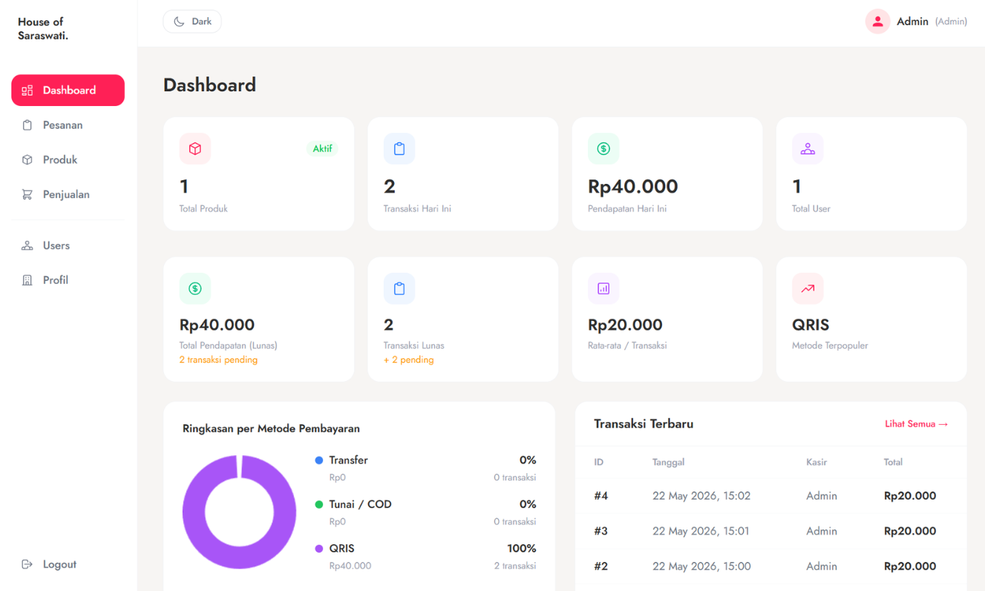Click the Dashboard grid icon in sidebar
Image resolution: width=985 pixels, height=591 pixels.
27,90
